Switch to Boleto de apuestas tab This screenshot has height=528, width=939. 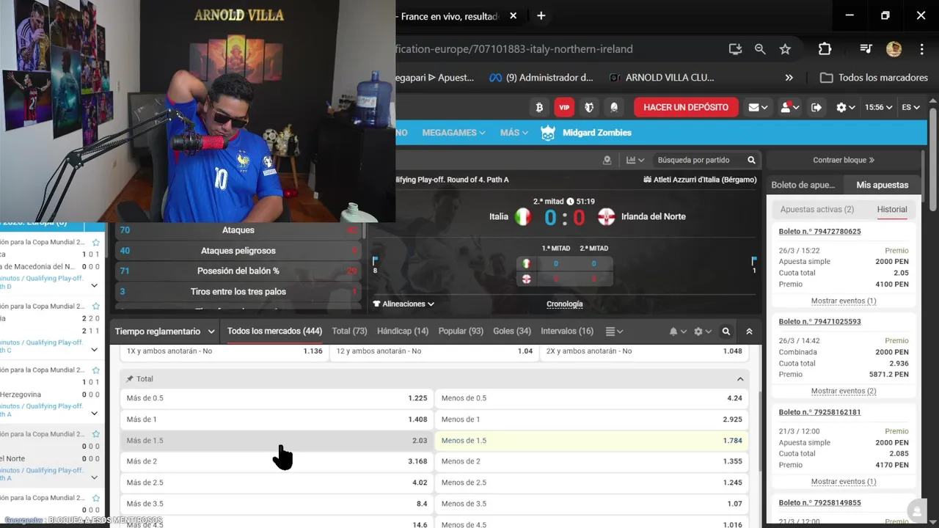(803, 185)
